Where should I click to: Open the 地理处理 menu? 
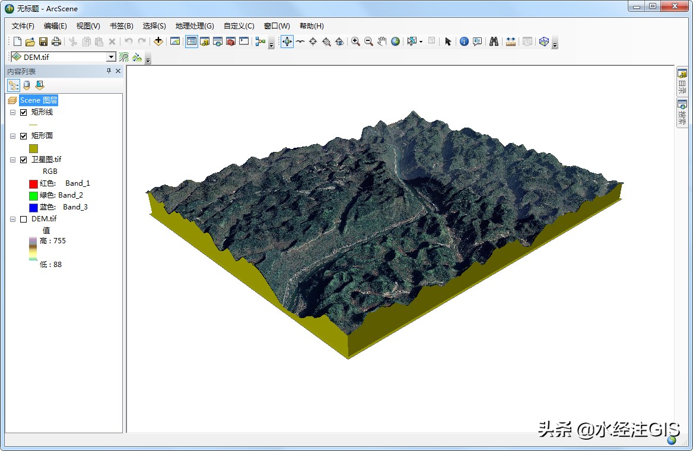pos(195,26)
